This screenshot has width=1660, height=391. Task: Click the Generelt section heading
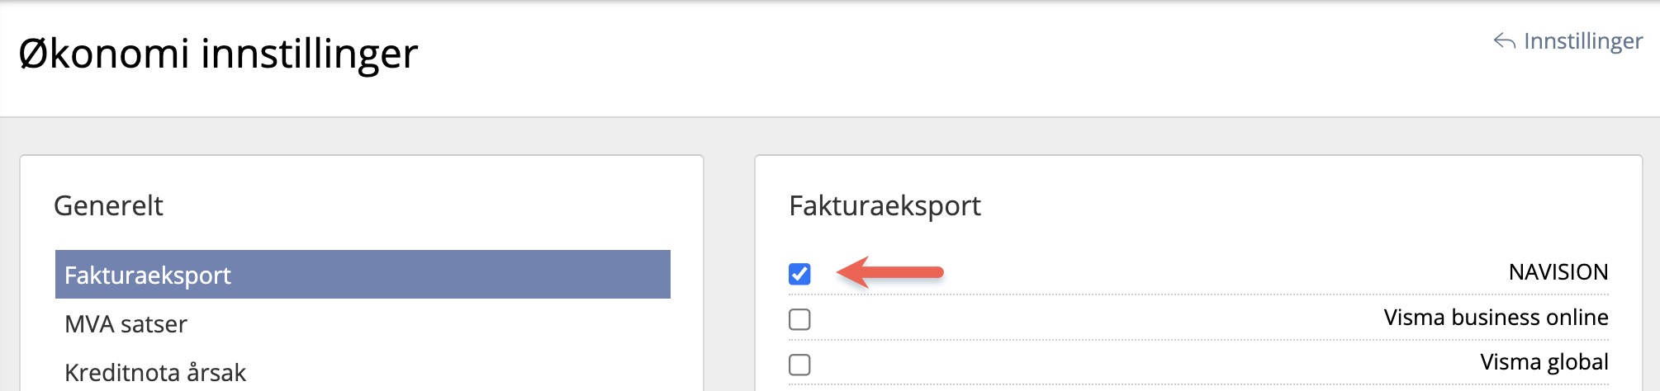108,205
